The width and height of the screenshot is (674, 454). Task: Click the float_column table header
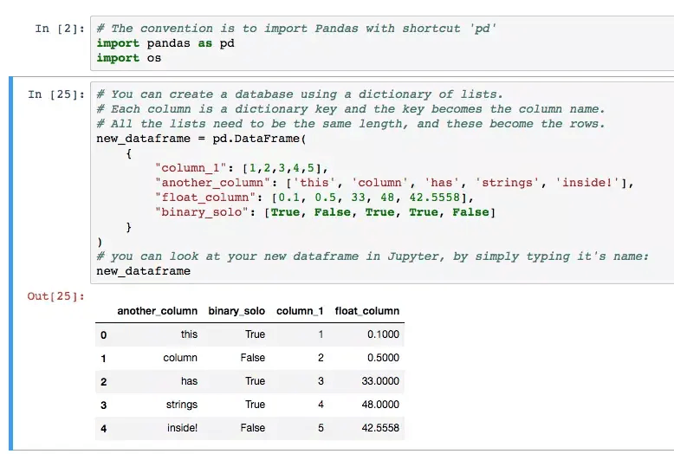[x=366, y=311]
